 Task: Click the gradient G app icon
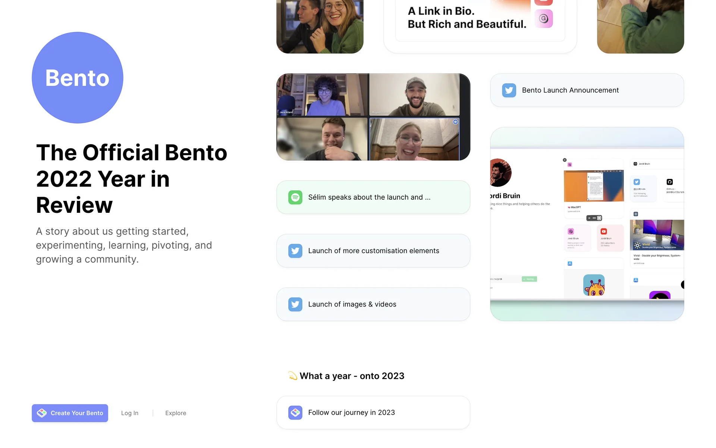coord(543,18)
